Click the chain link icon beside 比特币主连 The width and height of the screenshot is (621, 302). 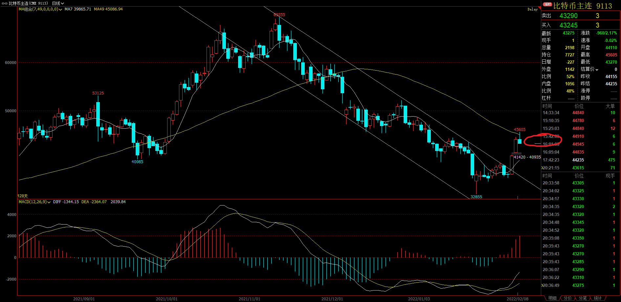tap(5, 3)
